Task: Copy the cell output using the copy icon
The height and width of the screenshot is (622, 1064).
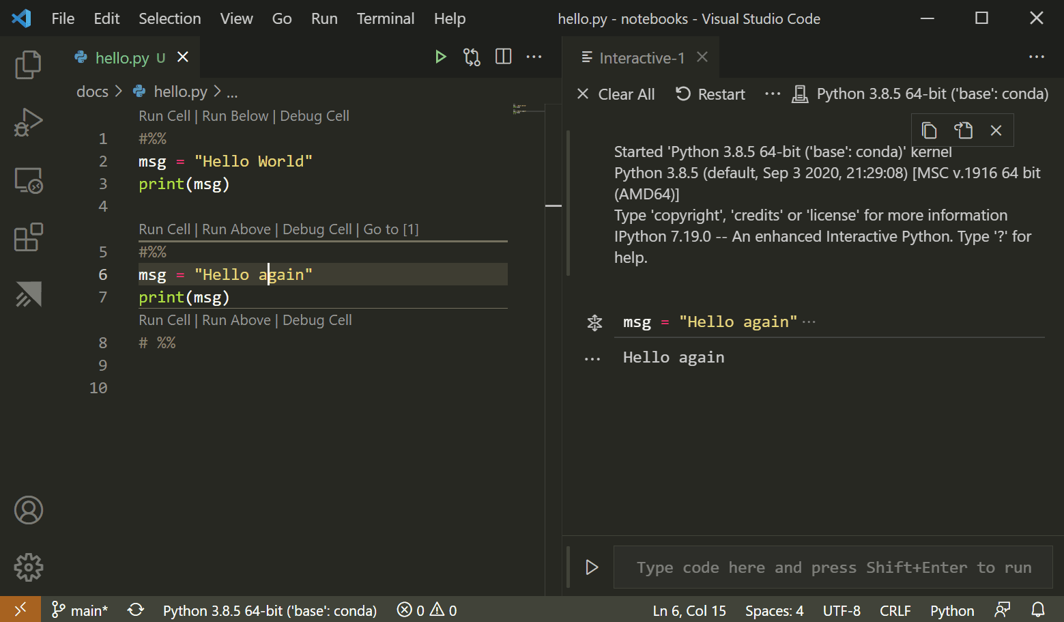Action: 929,130
